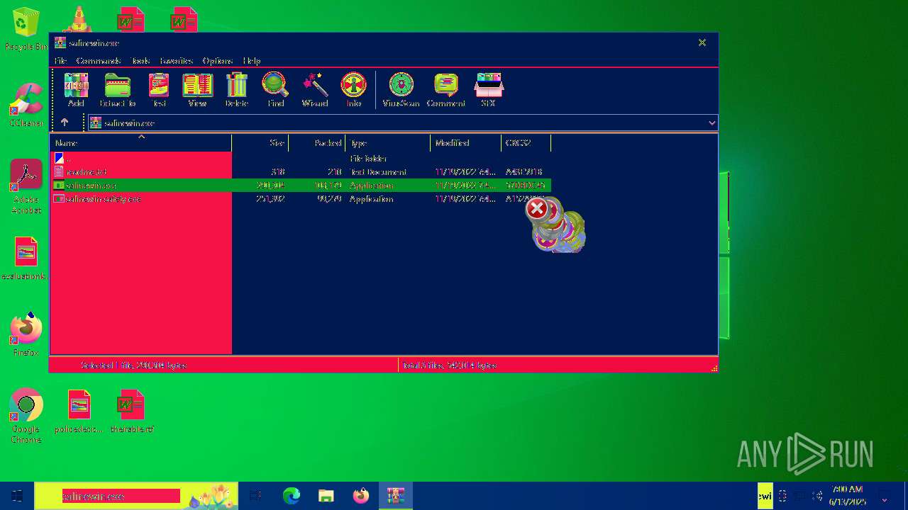Click the Extract To toolbar icon
The height and width of the screenshot is (510, 908).
[118, 89]
